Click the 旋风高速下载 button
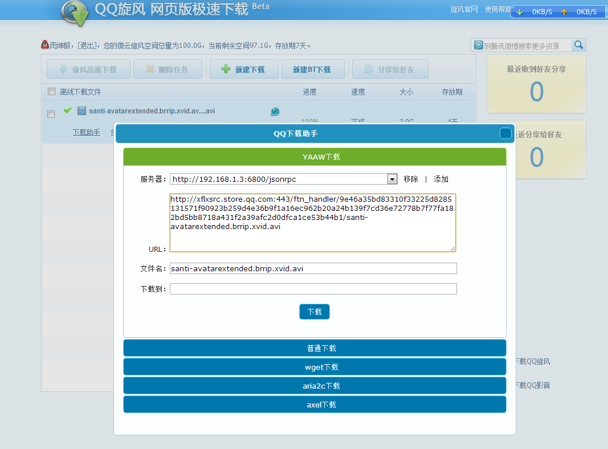The height and width of the screenshot is (449, 608). (88, 69)
